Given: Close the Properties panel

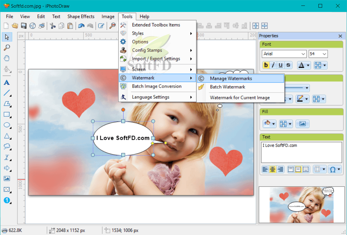Looking at the screenshot, I should click(340, 36).
